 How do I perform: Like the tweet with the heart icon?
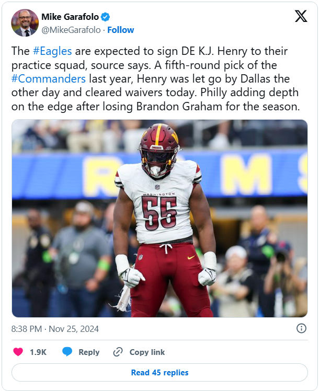(19, 352)
